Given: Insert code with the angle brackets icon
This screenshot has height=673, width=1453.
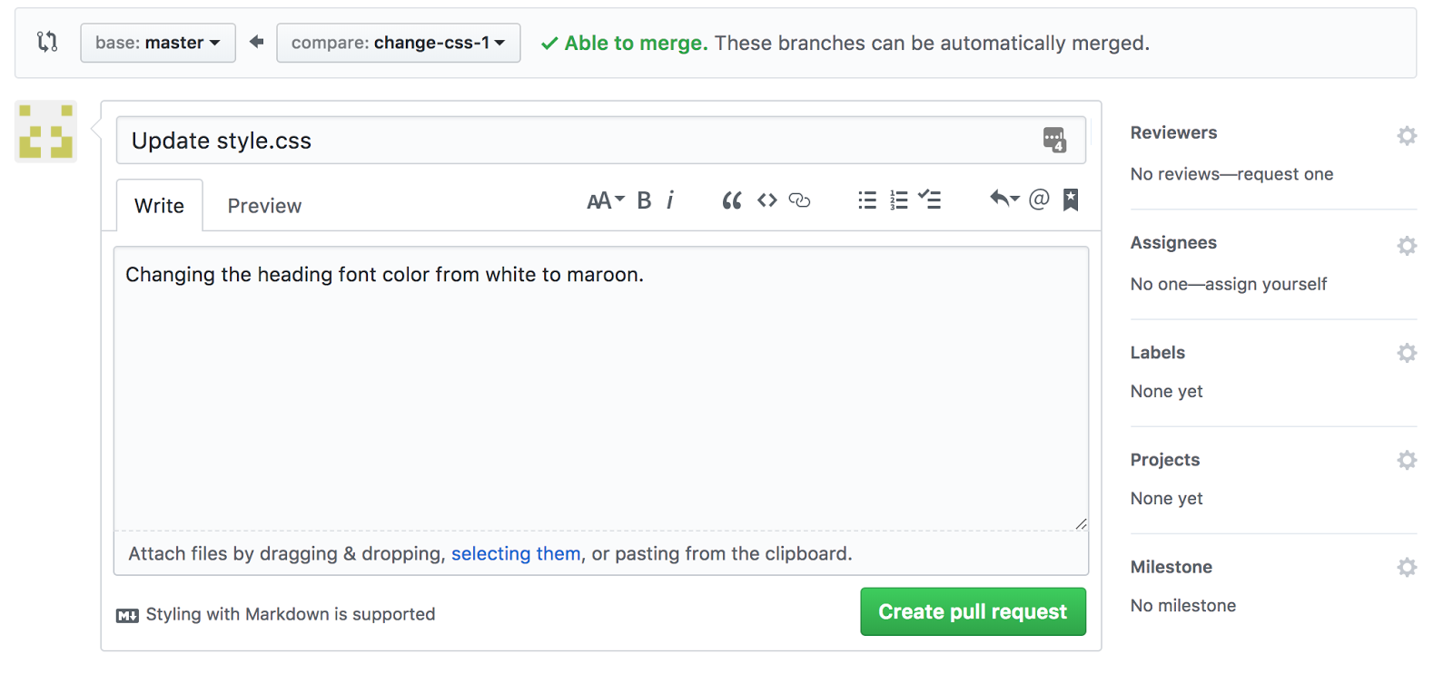Looking at the screenshot, I should 767,200.
